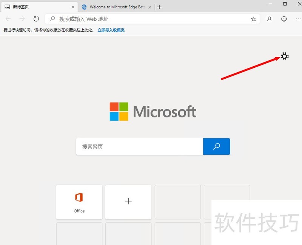Click the browser forward arrow

click(x=22, y=19)
